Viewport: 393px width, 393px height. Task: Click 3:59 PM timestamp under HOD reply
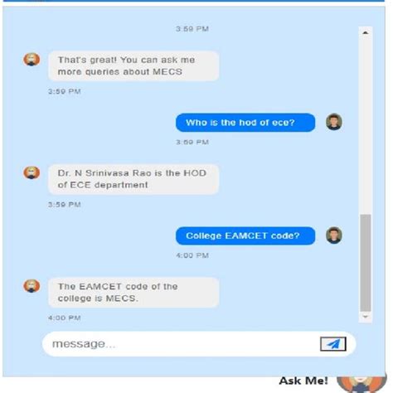pyautogui.click(x=65, y=205)
